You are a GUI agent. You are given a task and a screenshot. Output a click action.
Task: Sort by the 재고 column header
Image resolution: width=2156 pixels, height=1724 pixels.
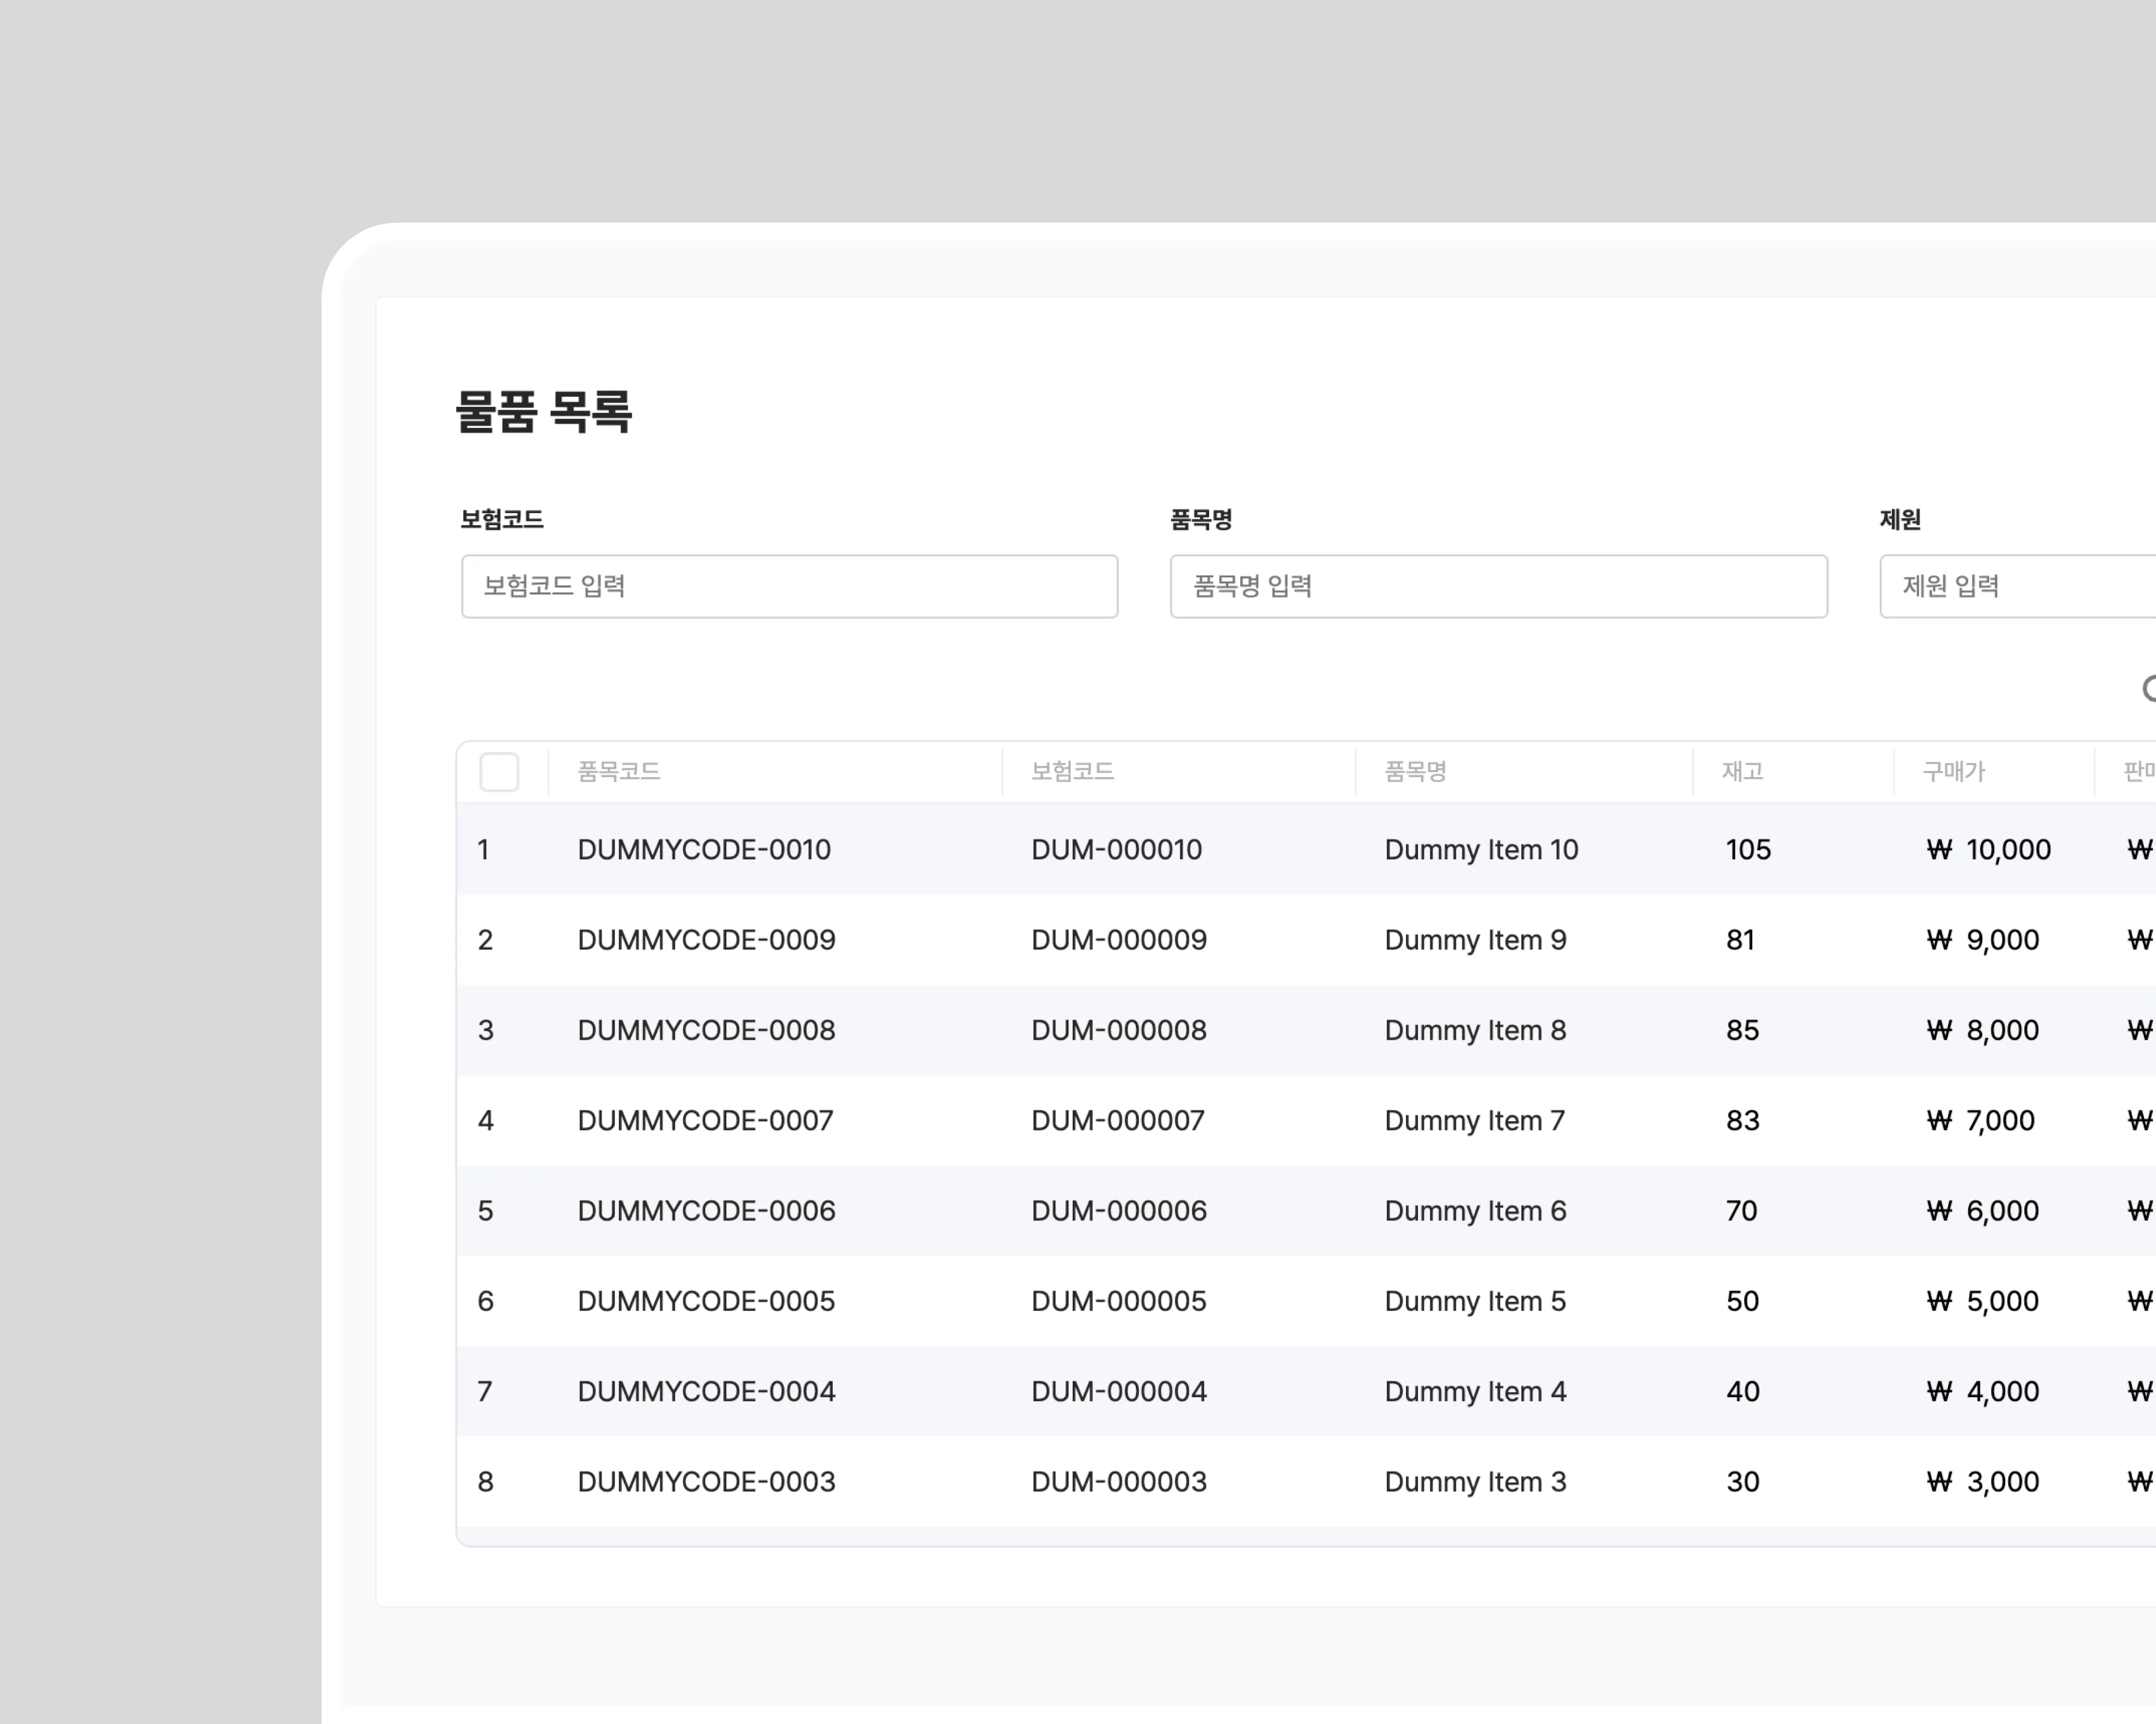(x=1742, y=771)
